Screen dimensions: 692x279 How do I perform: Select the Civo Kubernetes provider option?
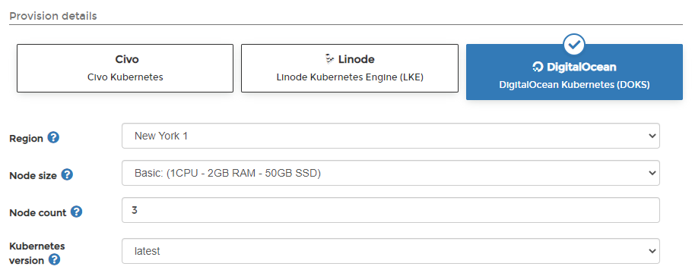click(125, 68)
